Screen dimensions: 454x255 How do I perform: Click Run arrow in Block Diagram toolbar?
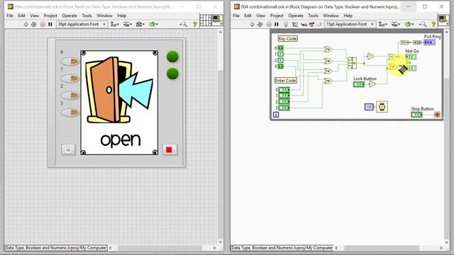coord(253,24)
